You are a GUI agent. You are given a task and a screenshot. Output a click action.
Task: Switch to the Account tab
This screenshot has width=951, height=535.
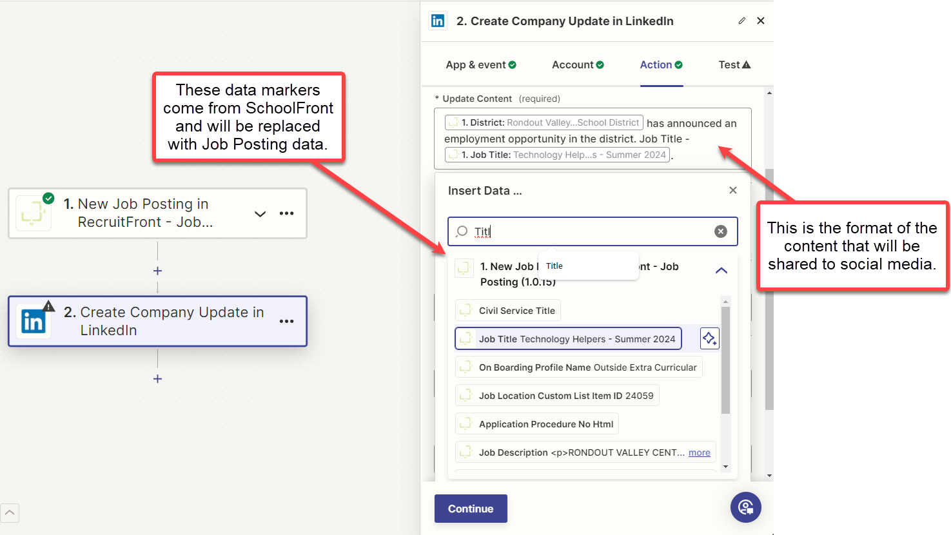[578, 64]
